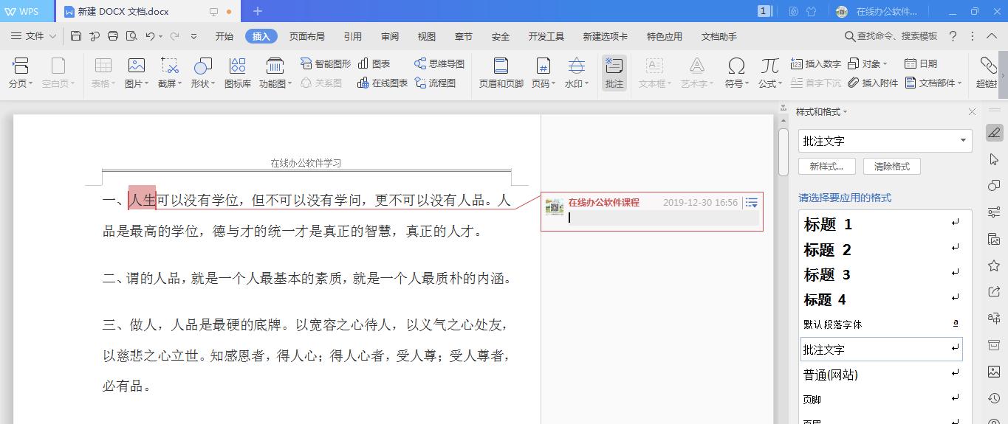Add a new document tab with plus
The height and width of the screenshot is (424, 1008).
pos(257,11)
